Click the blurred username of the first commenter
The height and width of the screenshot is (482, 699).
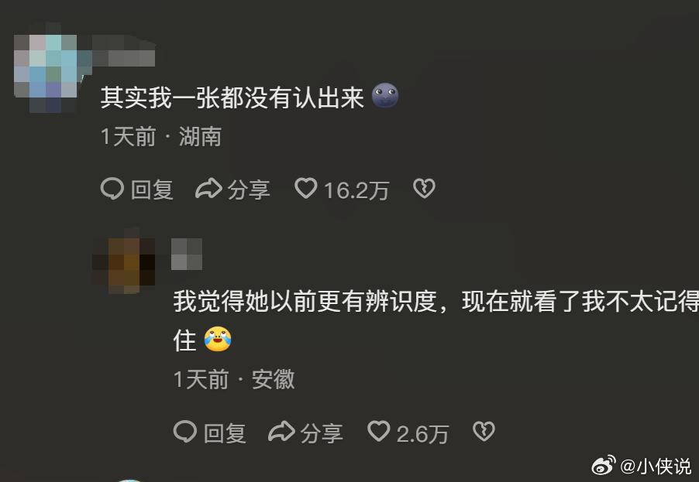pos(124,53)
